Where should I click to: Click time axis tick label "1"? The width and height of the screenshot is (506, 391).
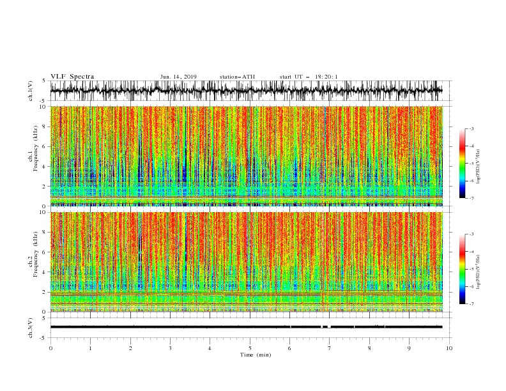tap(90, 348)
